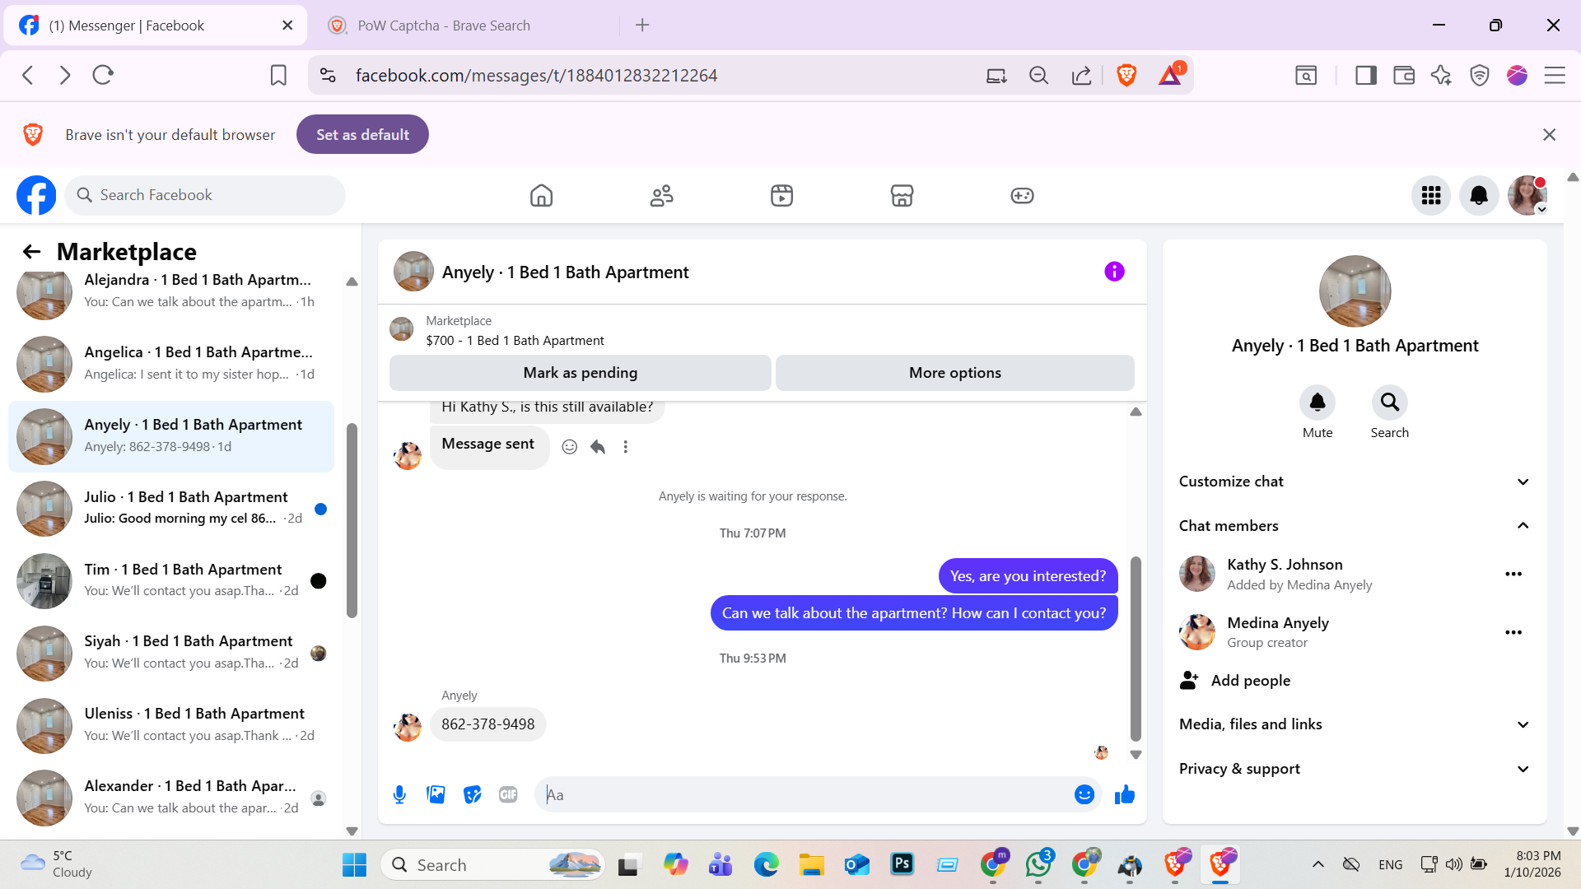The image size is (1581, 889).
Task: Open Kathy S. Johnson member options
Action: pyautogui.click(x=1513, y=575)
